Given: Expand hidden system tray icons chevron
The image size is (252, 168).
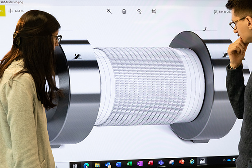Looking at the screenshot, I should [x=224, y=160].
